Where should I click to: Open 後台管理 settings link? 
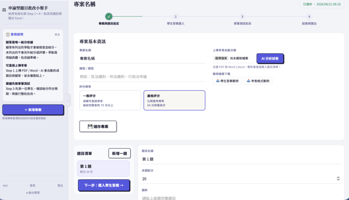point(33,193)
